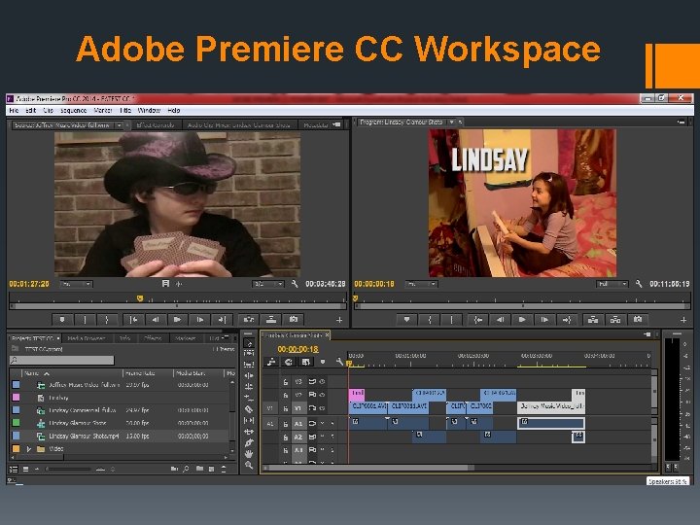Toggle Snap in timeline panel

[x=289, y=362]
